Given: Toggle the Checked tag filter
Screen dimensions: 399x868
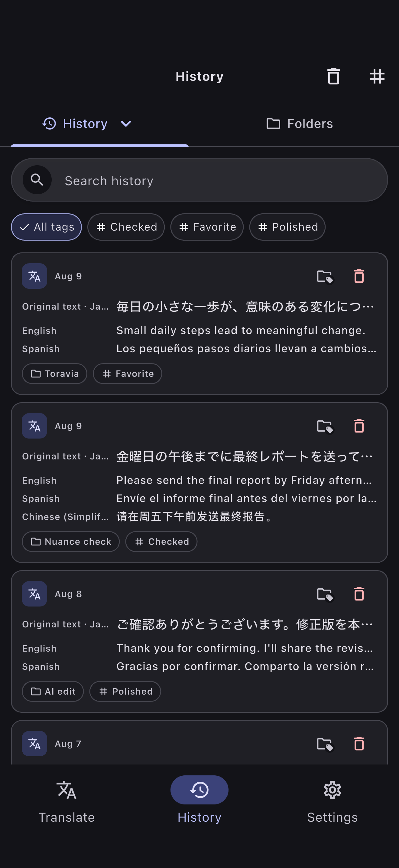Looking at the screenshot, I should click(126, 227).
